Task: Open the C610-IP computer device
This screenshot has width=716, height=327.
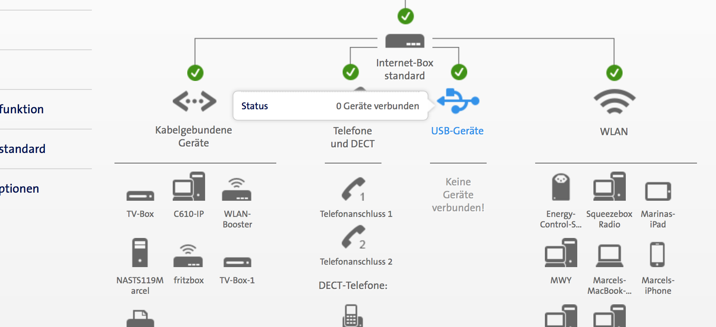Action: pos(189,187)
